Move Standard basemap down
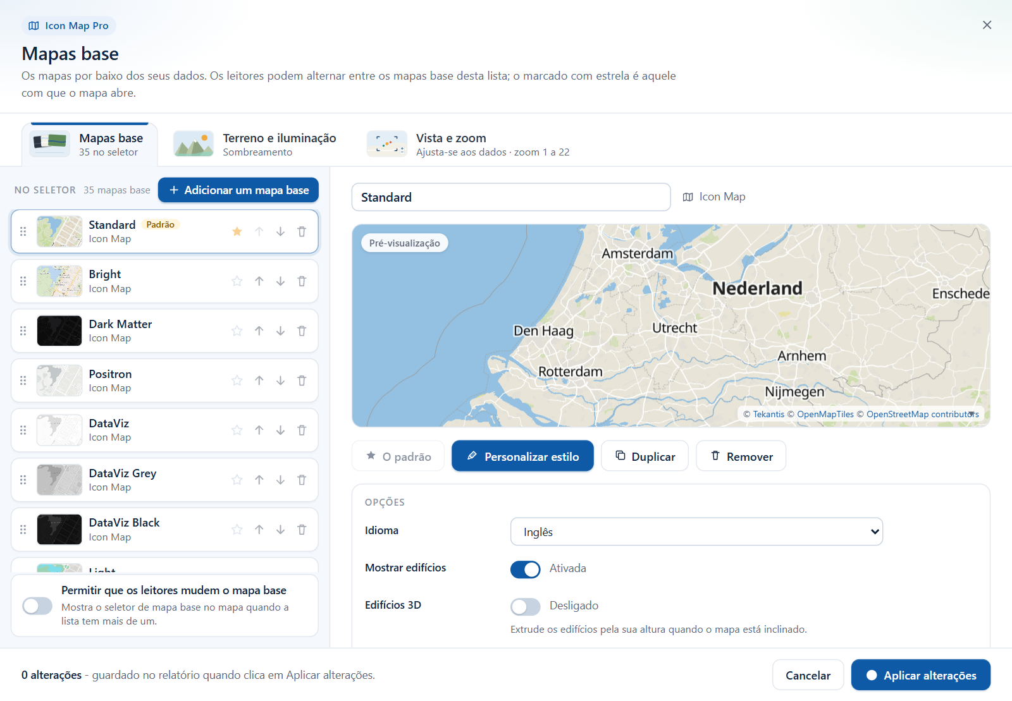The width and height of the screenshot is (1012, 701). coord(280,231)
